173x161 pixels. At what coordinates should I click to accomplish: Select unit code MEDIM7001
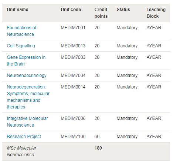coord(73,28)
